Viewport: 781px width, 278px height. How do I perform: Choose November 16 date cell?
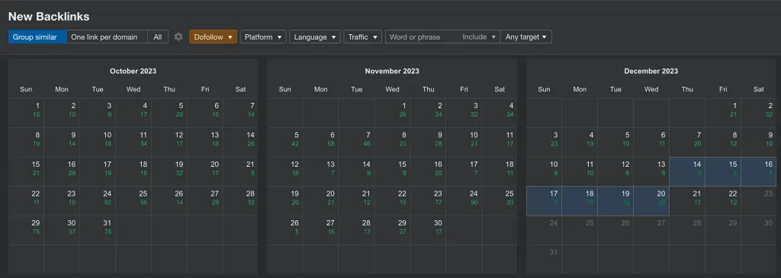pos(429,171)
